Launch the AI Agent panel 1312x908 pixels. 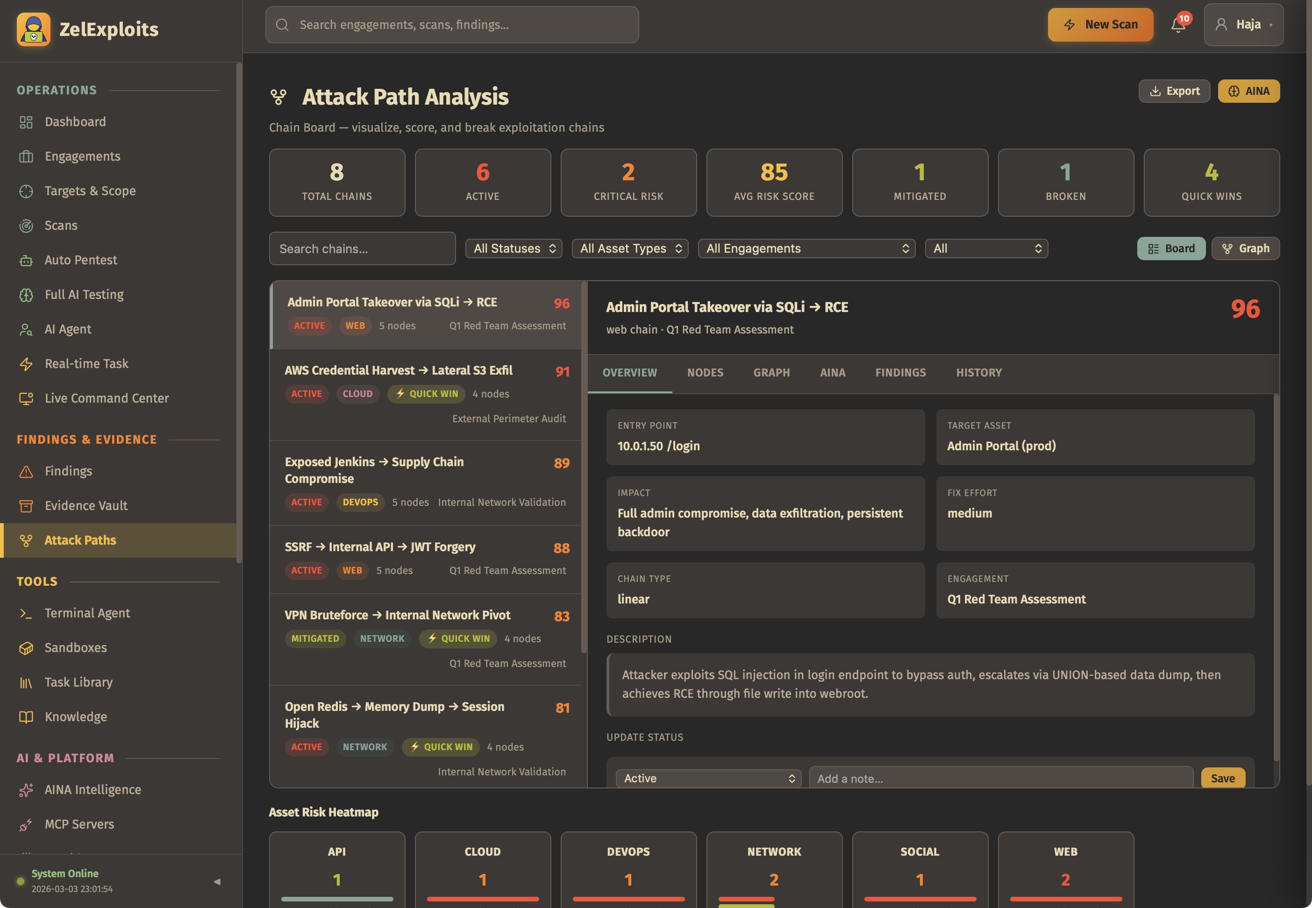[x=68, y=329]
